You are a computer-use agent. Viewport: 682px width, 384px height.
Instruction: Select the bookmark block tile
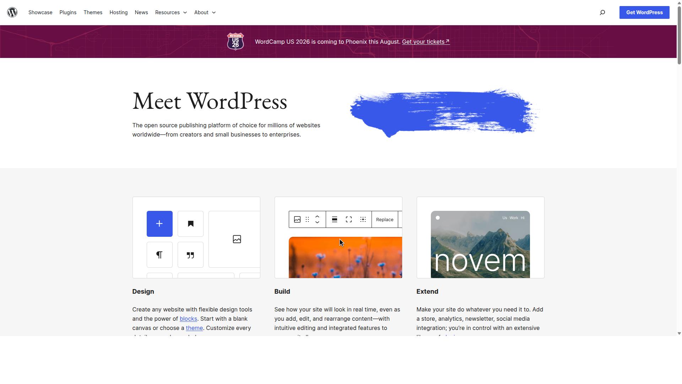pos(190,224)
